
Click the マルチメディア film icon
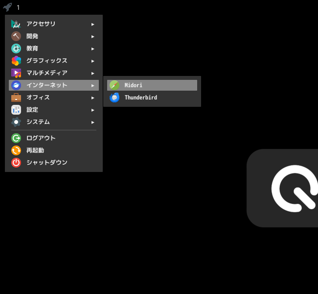(16, 73)
